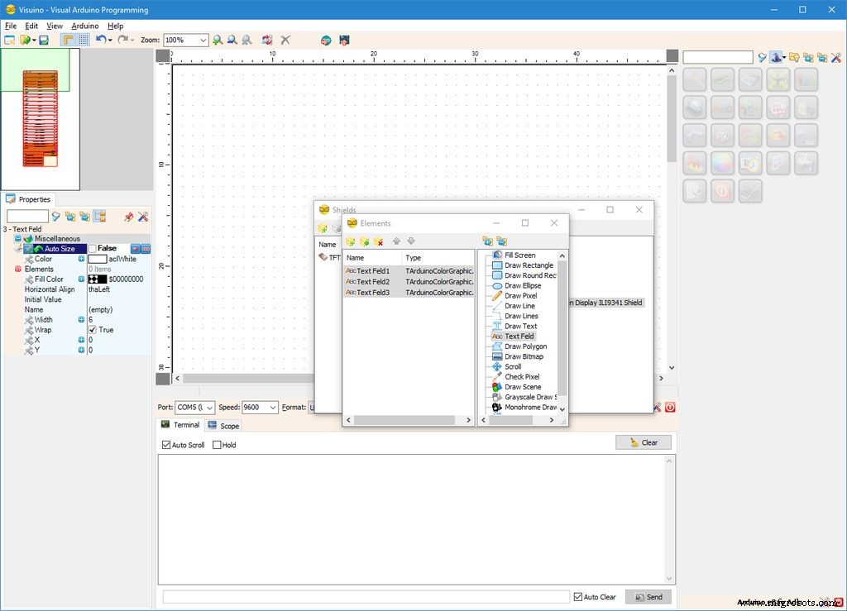
Task: Collapse the Miscellaneous property group
Action: pos(18,239)
